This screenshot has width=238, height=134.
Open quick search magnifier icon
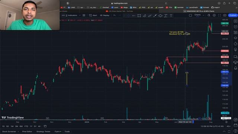click(x=209, y=15)
